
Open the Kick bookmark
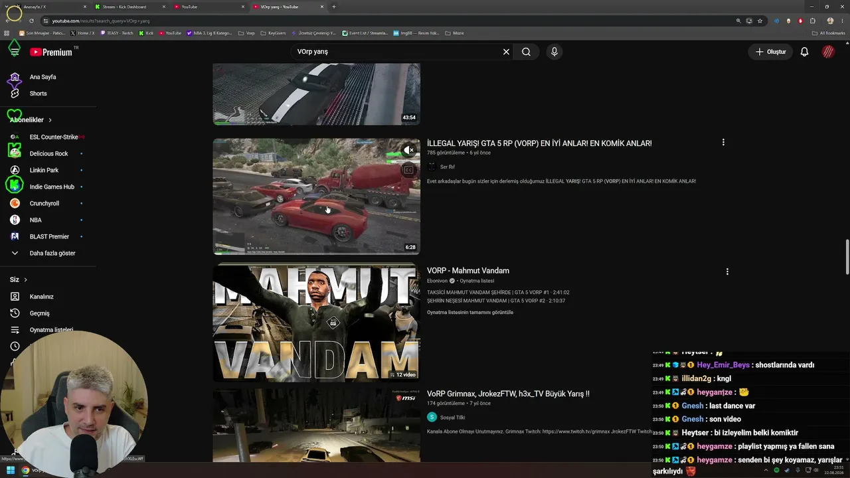(x=146, y=33)
